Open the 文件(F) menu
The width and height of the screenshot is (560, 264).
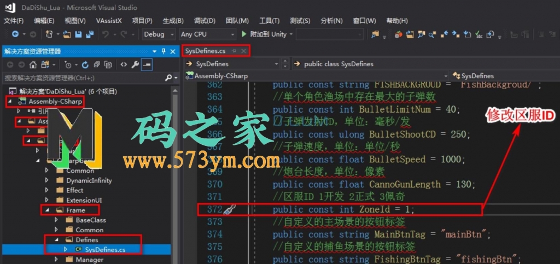[x=14, y=21]
